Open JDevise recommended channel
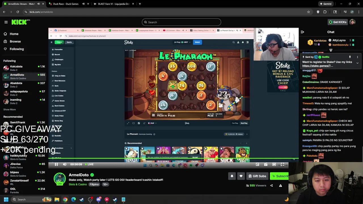The width and height of the screenshot is (363, 204). pos(24,165)
